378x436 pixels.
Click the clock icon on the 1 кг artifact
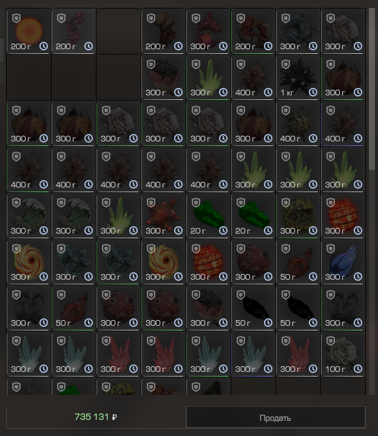point(313,92)
